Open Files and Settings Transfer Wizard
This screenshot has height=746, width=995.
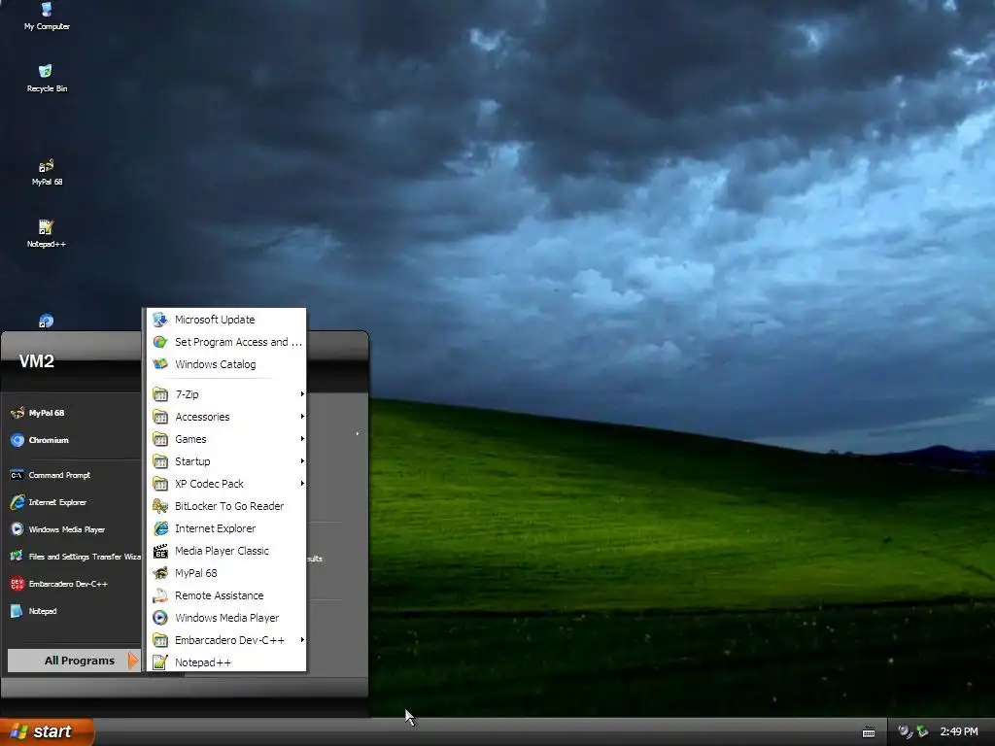73,557
